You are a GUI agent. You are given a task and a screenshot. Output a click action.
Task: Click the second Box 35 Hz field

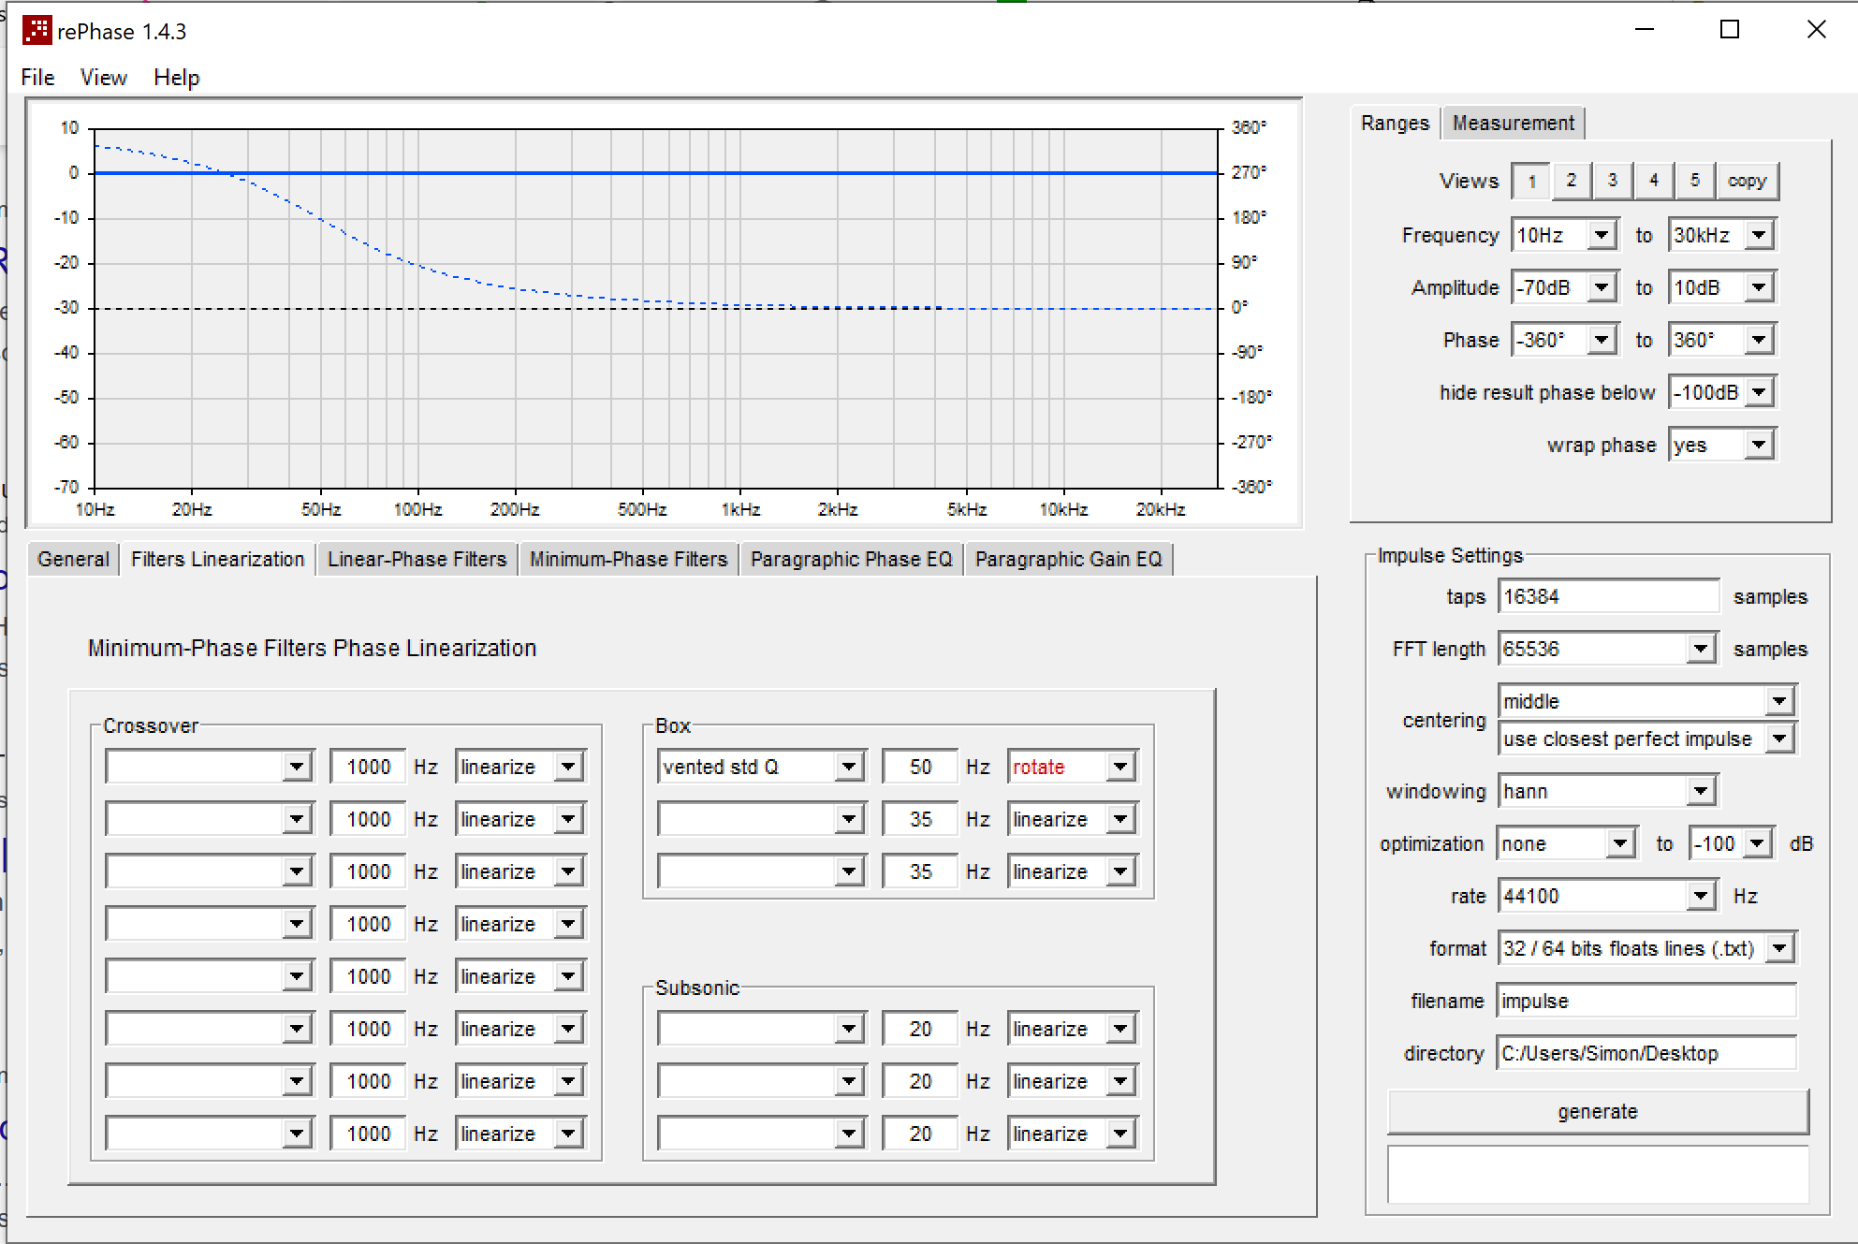[920, 819]
